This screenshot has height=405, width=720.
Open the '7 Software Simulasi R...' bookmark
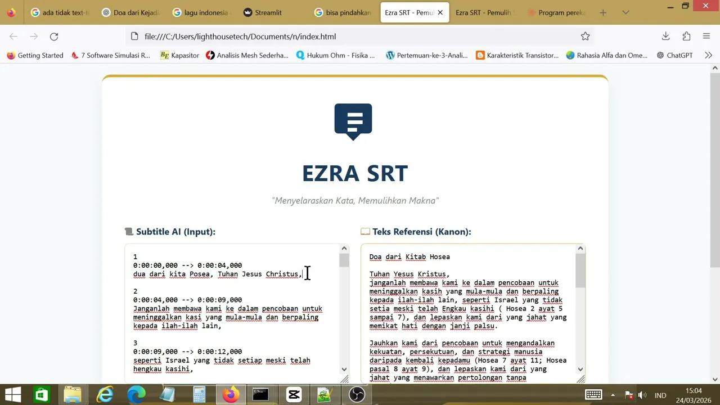coord(111,55)
